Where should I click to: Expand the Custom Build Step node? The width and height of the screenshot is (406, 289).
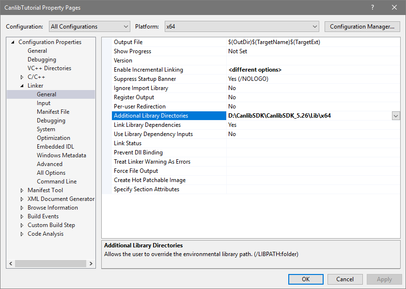(22, 225)
